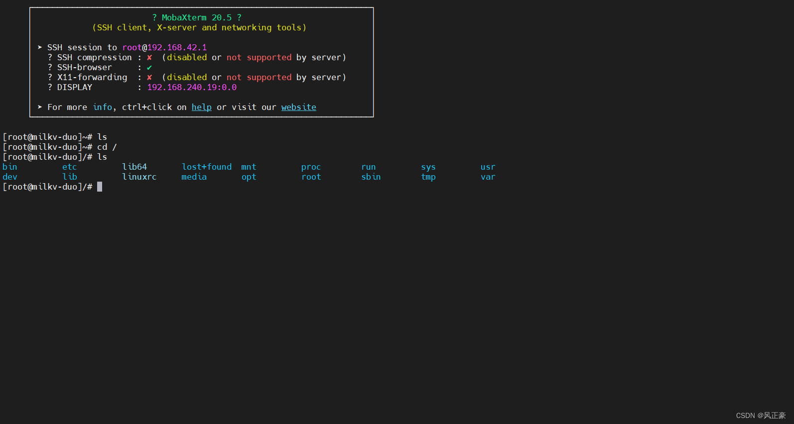Click the 'proc' directory entry
Viewport: 794px width, 424px height.
coord(311,167)
